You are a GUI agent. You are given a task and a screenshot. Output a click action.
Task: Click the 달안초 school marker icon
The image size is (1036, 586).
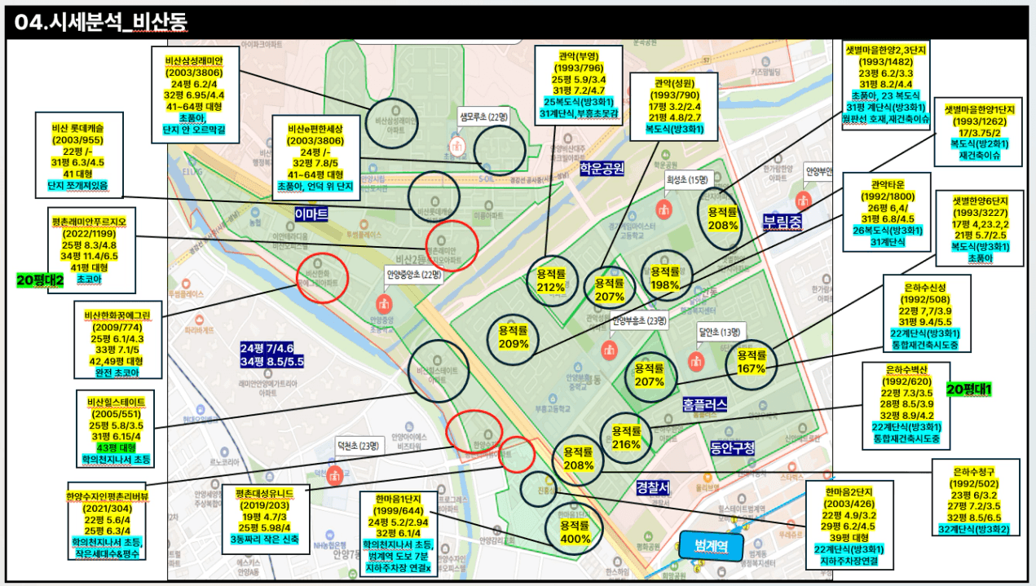[696, 359]
